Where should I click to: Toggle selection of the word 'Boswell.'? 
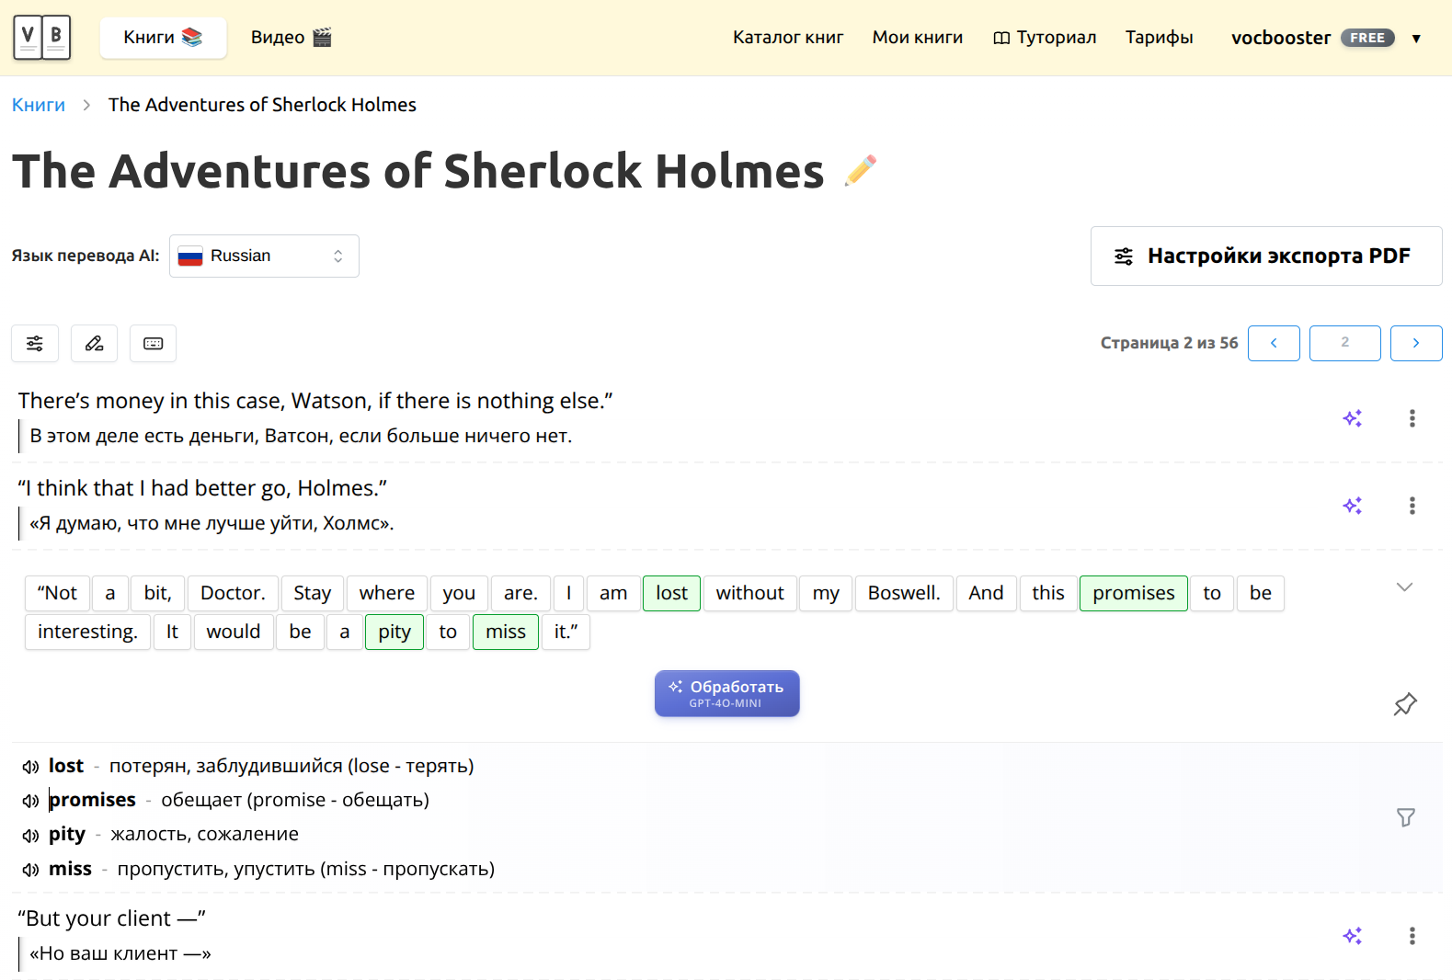(903, 593)
